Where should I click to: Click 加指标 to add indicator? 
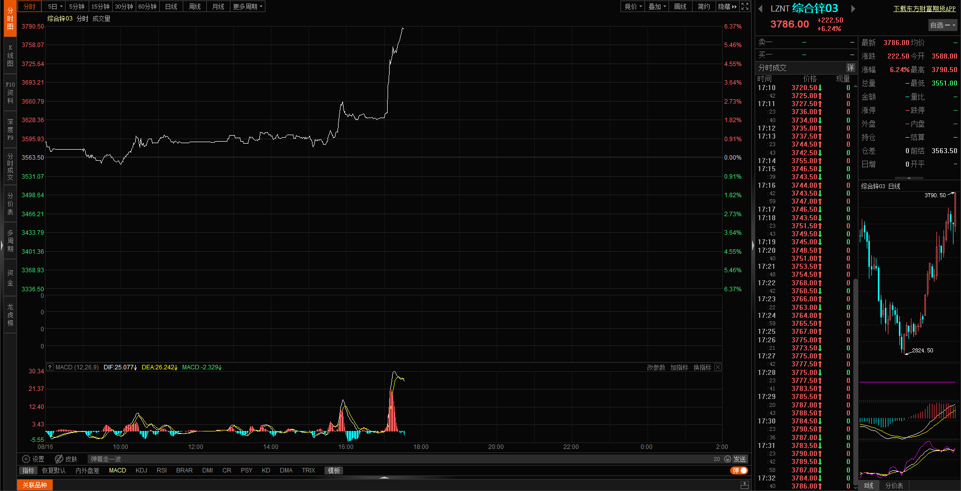point(679,367)
